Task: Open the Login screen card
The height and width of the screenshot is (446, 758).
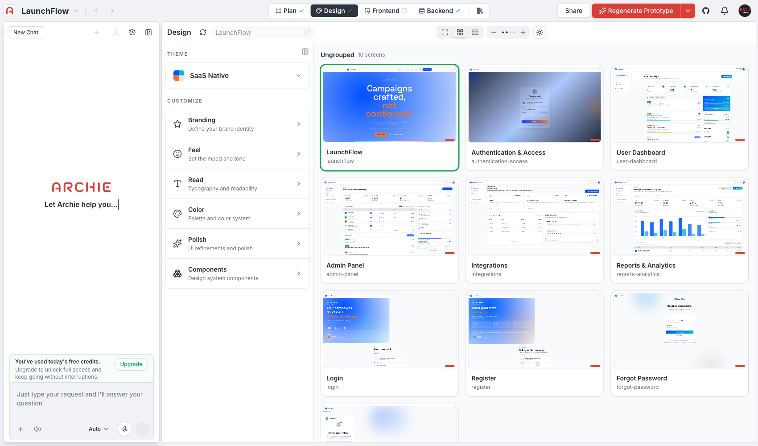Action: (389, 343)
